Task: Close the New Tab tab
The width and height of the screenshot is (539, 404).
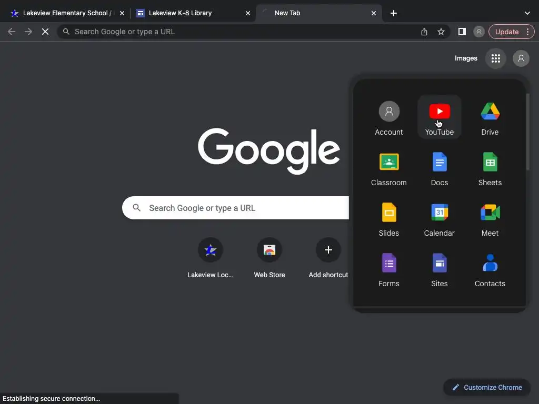Action: 374,13
